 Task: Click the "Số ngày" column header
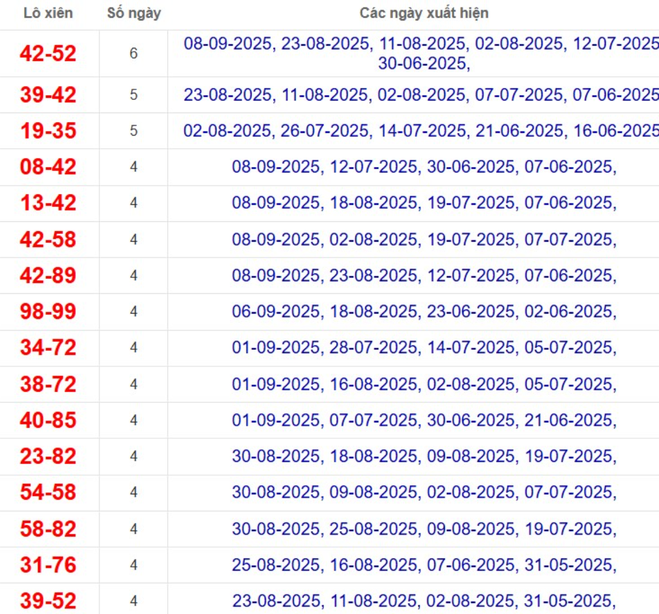click(133, 13)
